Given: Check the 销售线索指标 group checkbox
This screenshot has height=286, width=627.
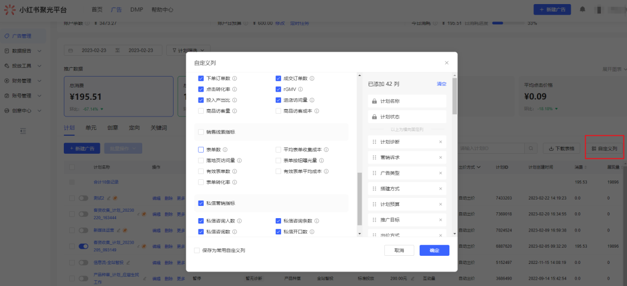Looking at the screenshot, I should [201, 132].
